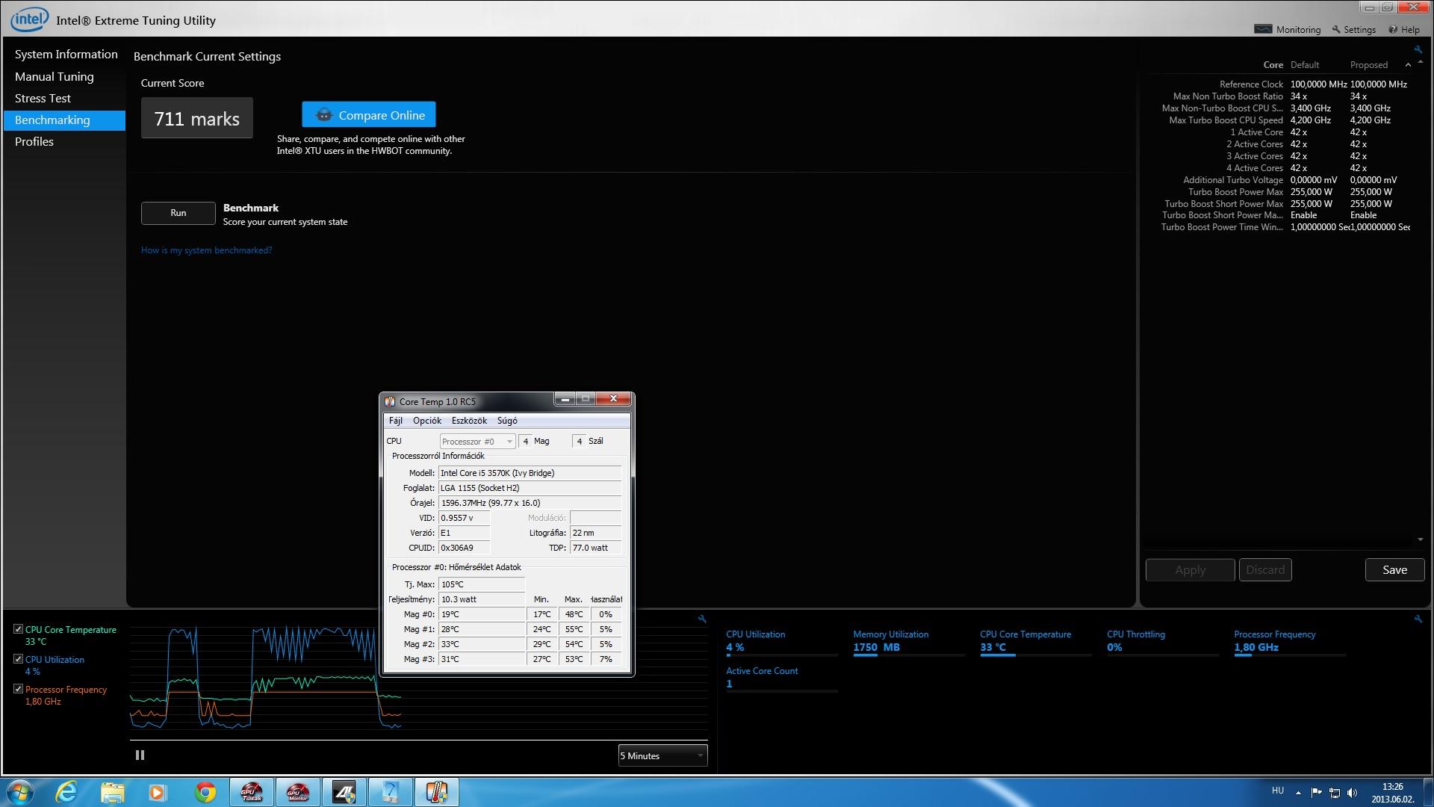The height and width of the screenshot is (807, 1434).
Task: Click Discard button
Action: click(1265, 569)
